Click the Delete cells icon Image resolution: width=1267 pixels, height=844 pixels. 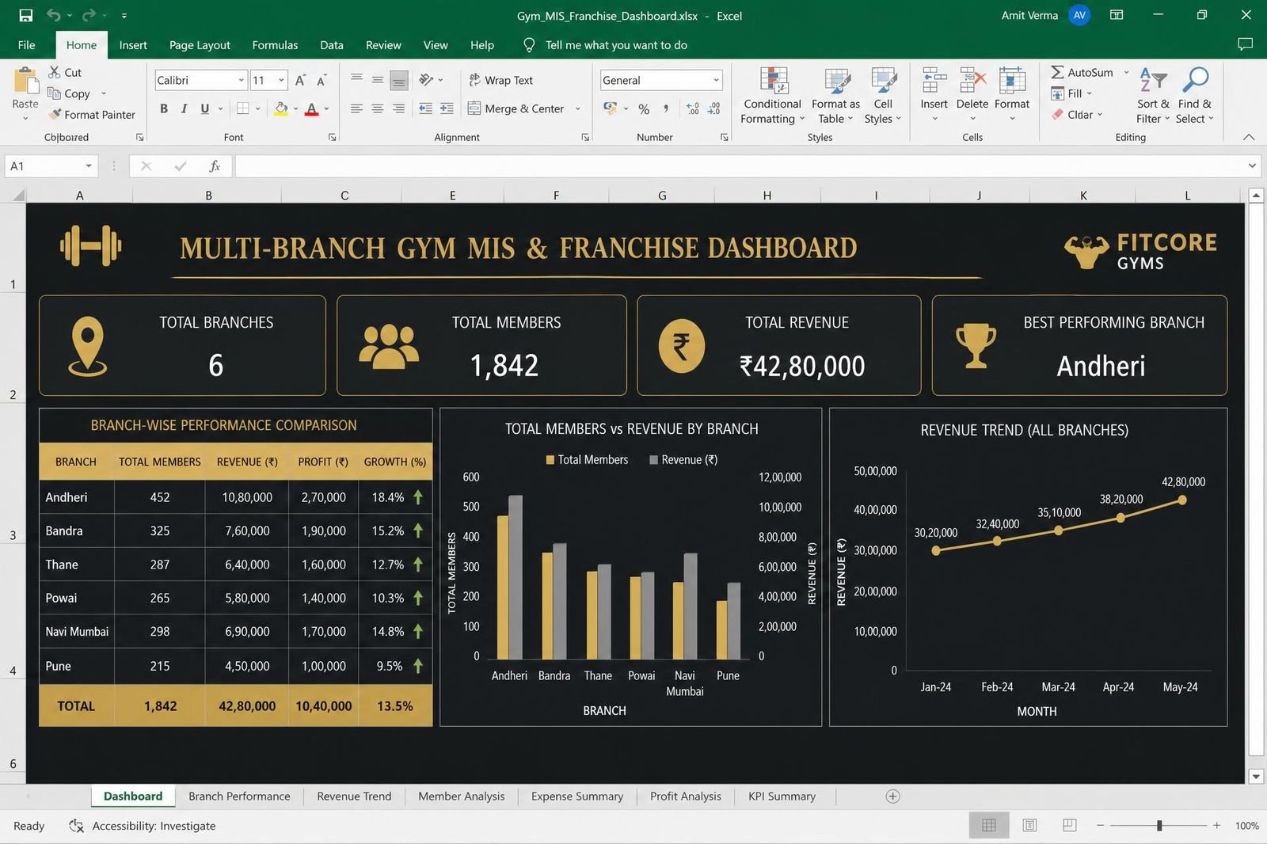[x=972, y=80]
